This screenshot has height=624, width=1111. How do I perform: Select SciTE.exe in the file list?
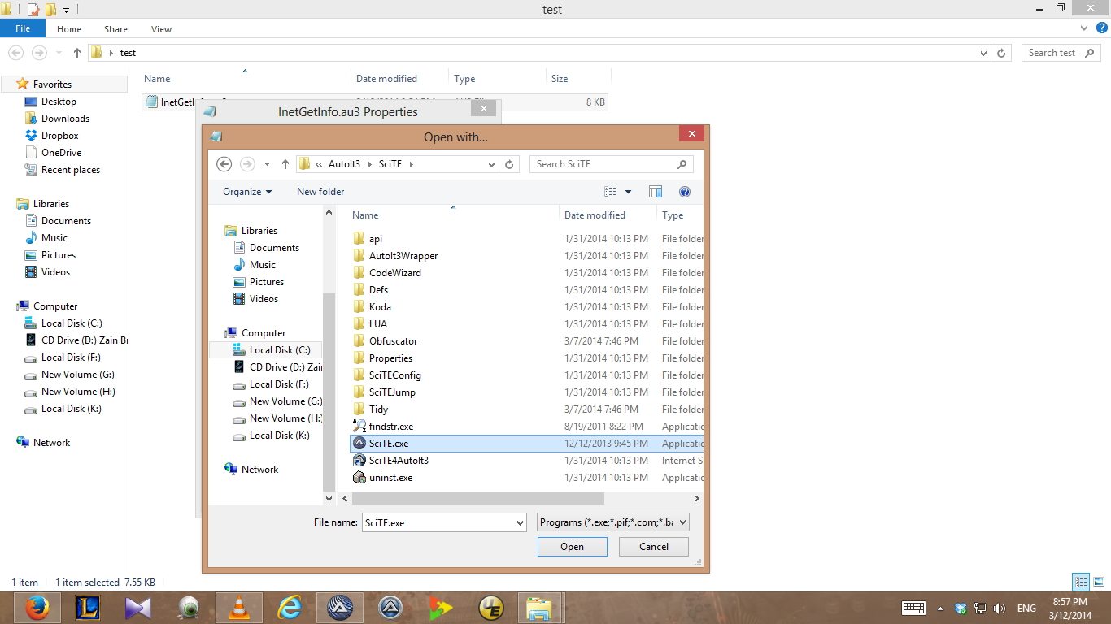coord(526,444)
